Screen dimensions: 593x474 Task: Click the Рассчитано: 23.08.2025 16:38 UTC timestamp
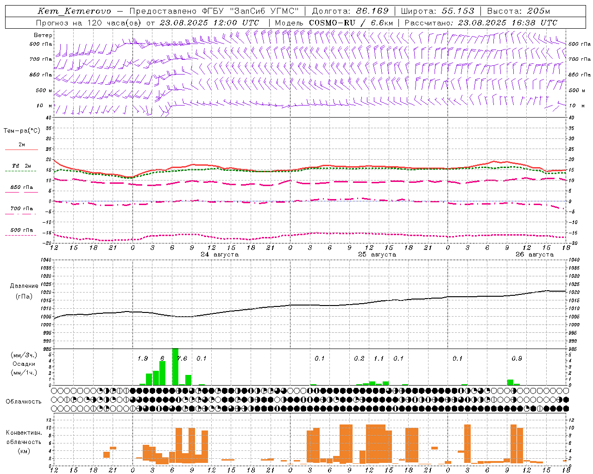[481, 23]
